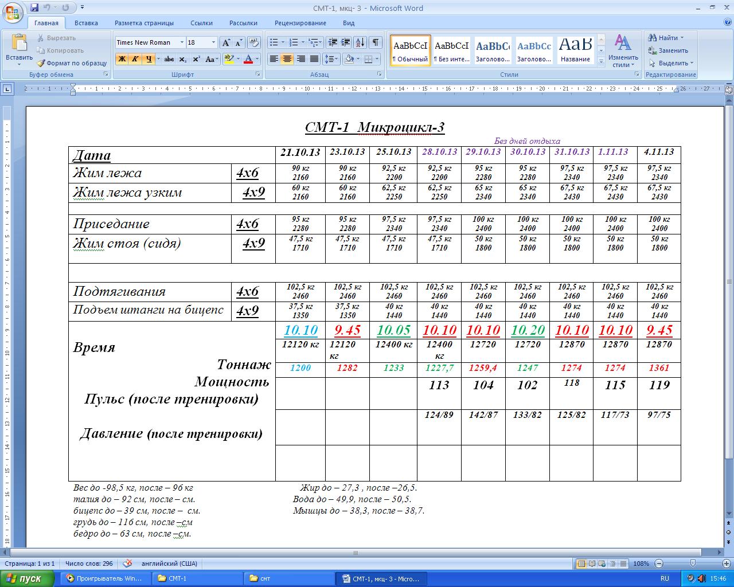Switch to the Вставка ribbon tab
Image resolution: width=734 pixels, height=587 pixels.
86,23
